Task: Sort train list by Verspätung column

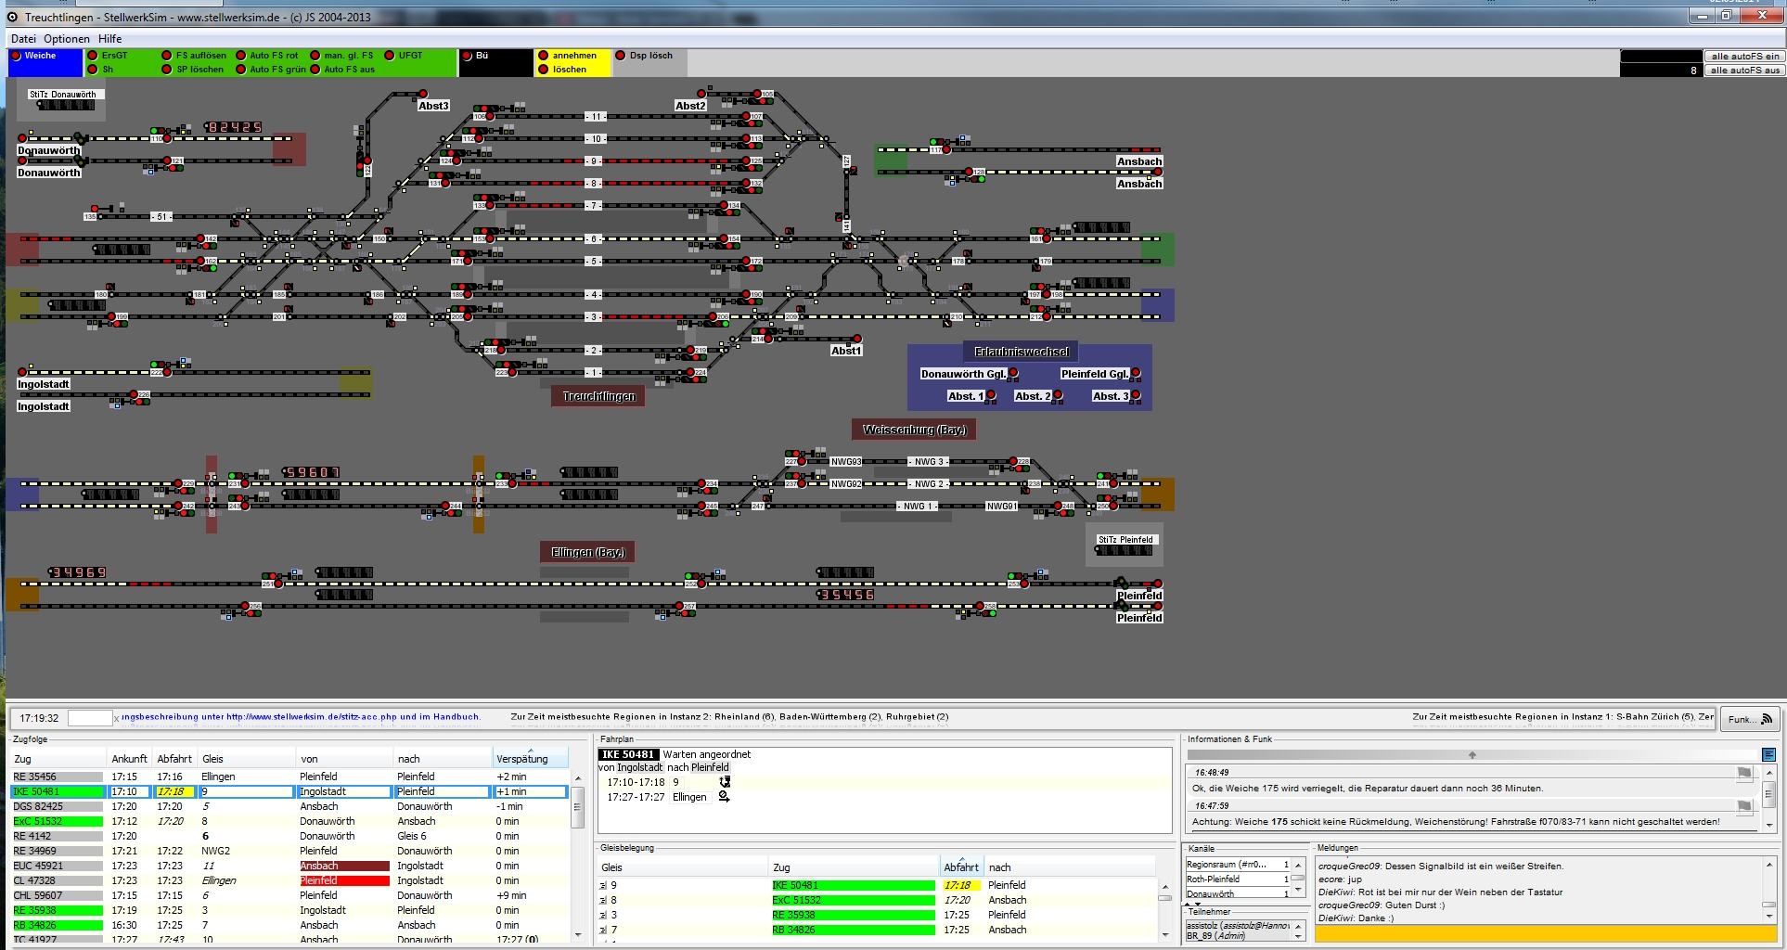Action: pos(522,759)
